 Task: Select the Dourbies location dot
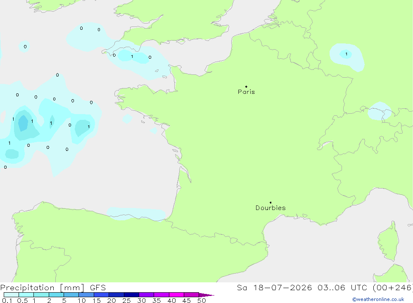[x=271, y=203]
